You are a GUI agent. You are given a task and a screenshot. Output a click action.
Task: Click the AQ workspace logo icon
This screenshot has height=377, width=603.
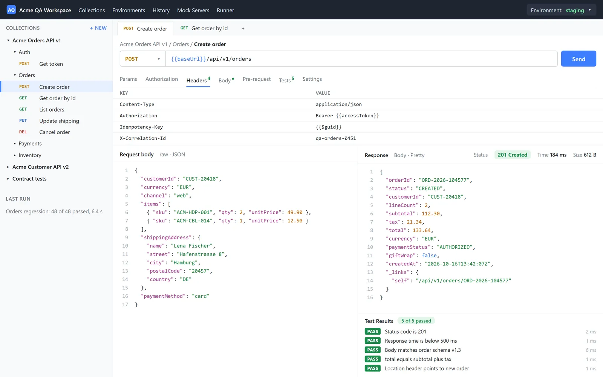click(x=11, y=10)
